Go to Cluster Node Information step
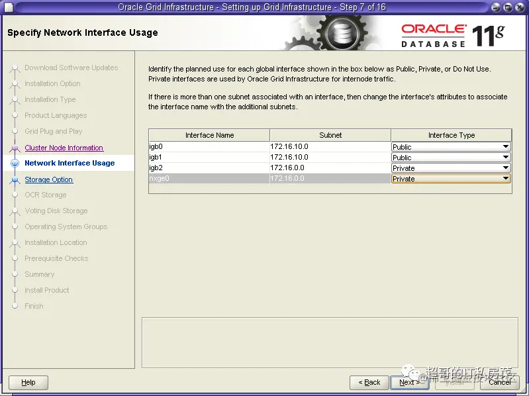Screen dimensions: 529x396 click(64, 148)
